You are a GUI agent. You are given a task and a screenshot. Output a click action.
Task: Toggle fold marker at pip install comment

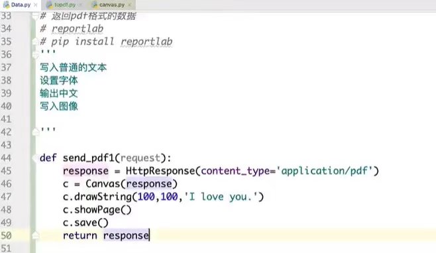point(35,42)
